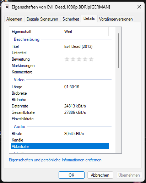Select the Gesamtbitrate property label
Screen dimensions: 146x183
click(23, 112)
